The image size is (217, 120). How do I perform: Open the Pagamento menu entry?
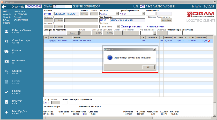18,61
